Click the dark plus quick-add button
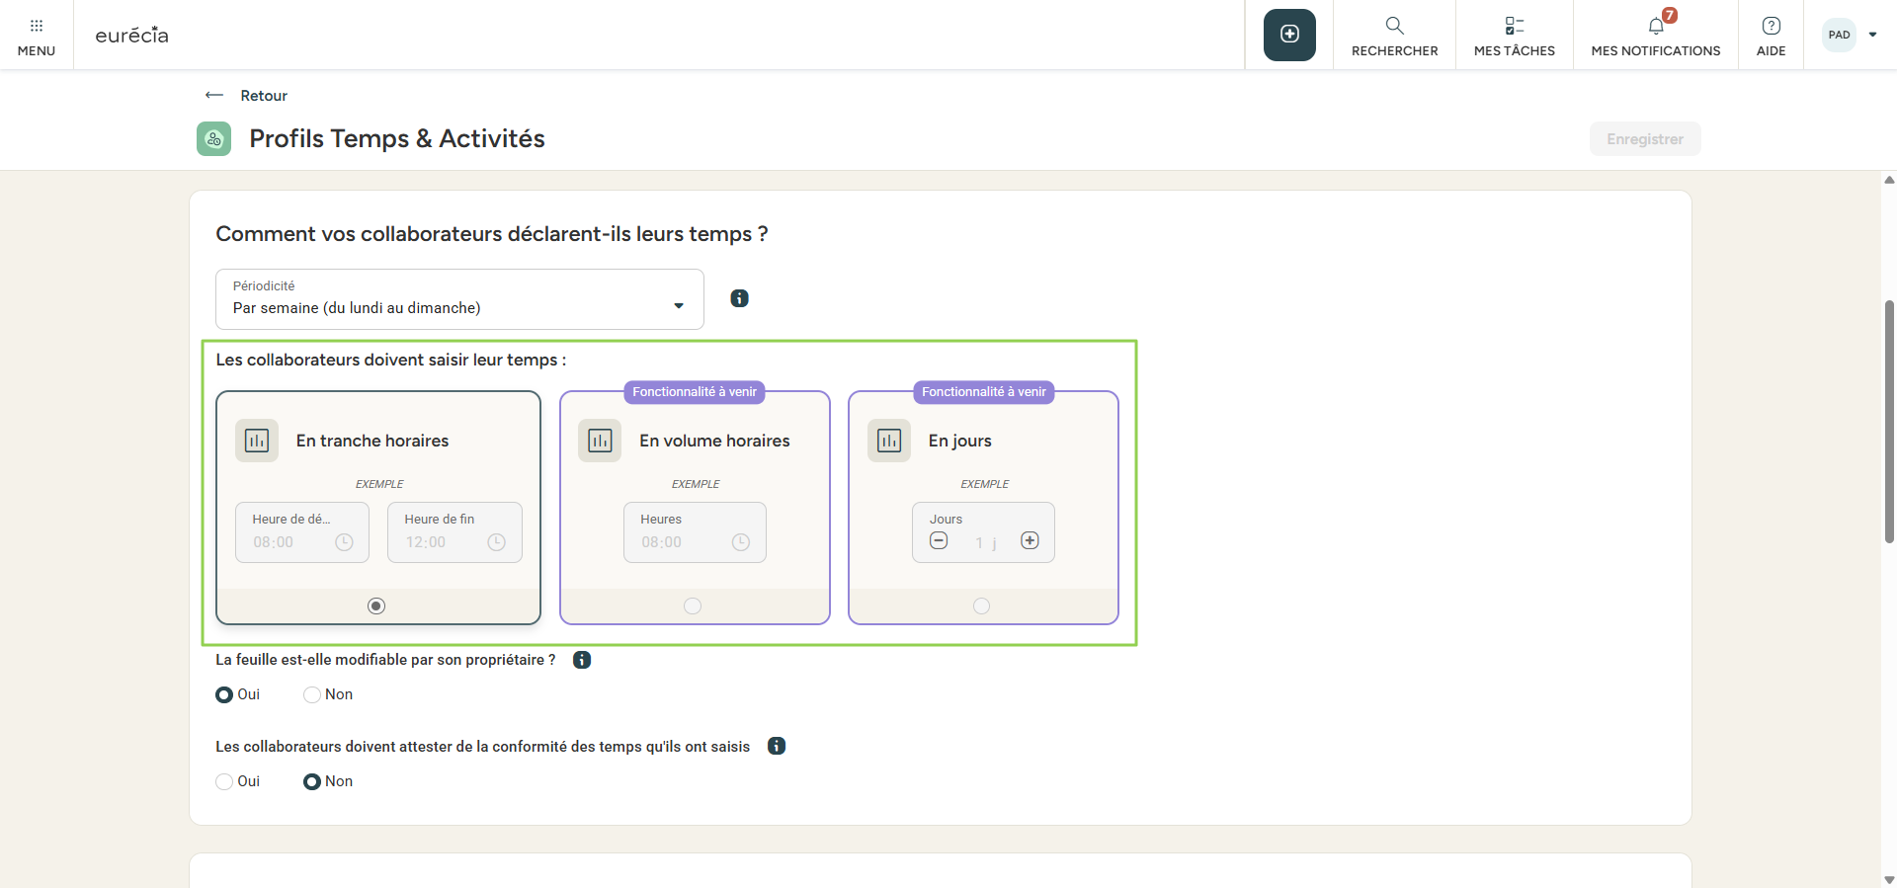The width and height of the screenshot is (1897, 888). 1289,35
